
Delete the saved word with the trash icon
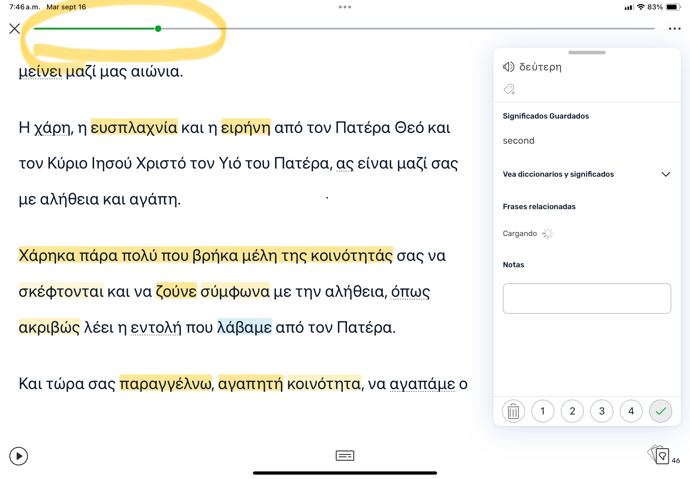pos(513,411)
